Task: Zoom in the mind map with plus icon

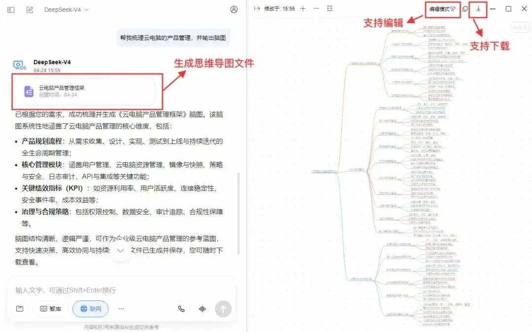Action: (303, 8)
